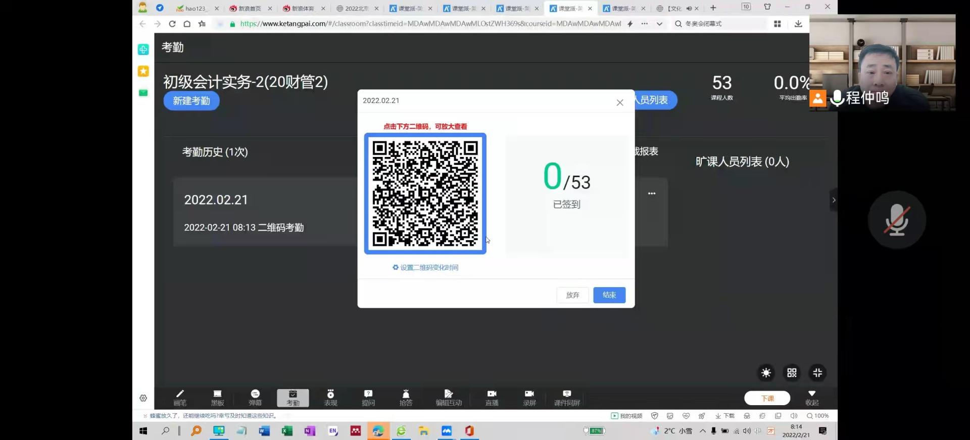Switch to the hao123 browser tab
The image size is (970, 440).
195,9
